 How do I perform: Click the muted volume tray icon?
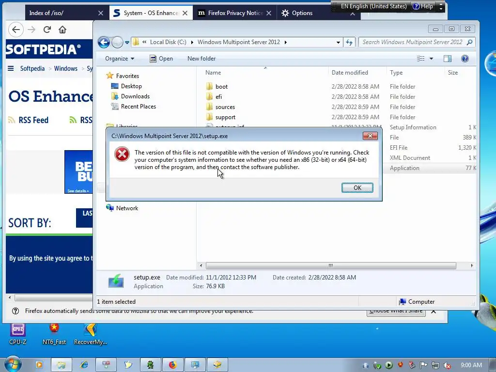click(447, 365)
